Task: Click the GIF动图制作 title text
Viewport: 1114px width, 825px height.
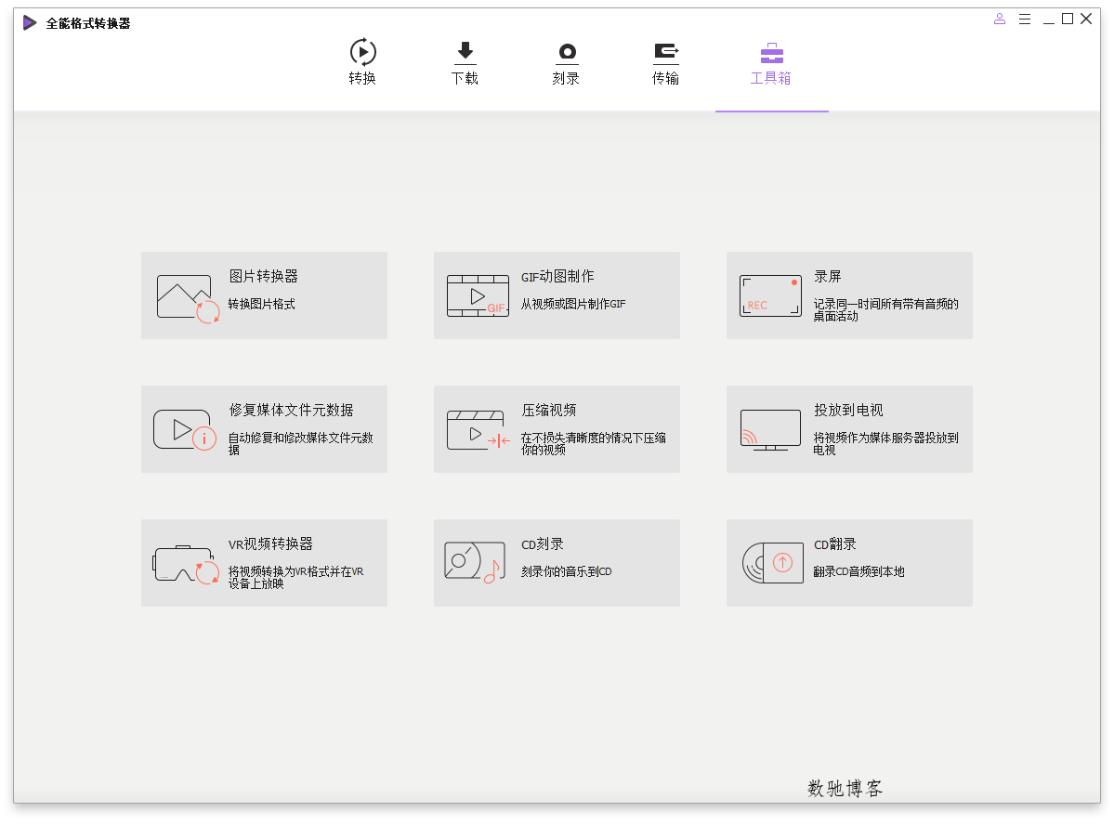Action: [x=557, y=277]
